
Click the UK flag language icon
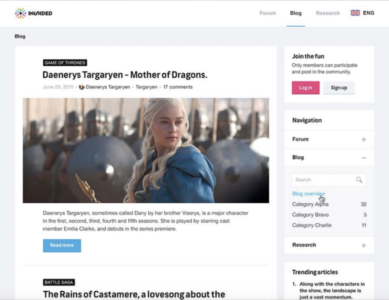(355, 13)
